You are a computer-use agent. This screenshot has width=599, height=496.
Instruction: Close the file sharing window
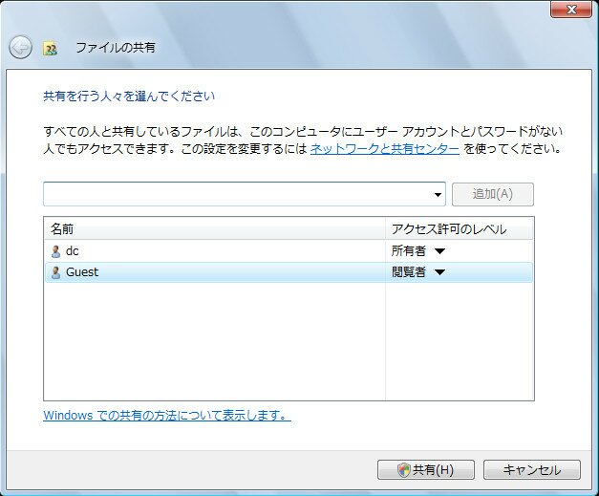(570, 10)
